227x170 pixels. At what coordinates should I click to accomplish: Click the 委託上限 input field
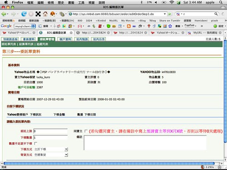point(50,131)
